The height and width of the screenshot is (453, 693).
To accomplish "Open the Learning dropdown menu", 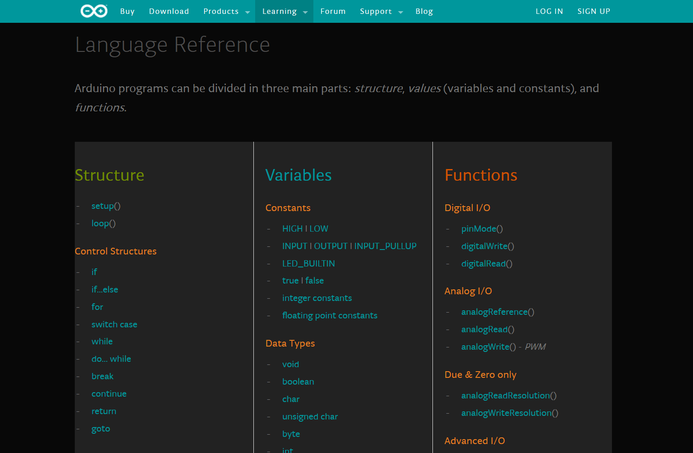I will click(x=284, y=11).
